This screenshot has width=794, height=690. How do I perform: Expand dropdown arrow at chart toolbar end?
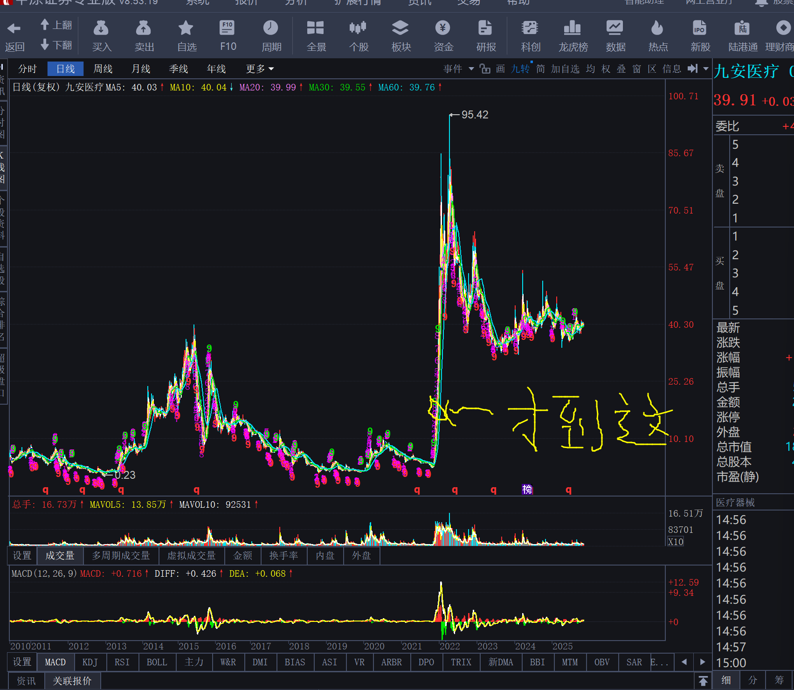[x=706, y=69]
